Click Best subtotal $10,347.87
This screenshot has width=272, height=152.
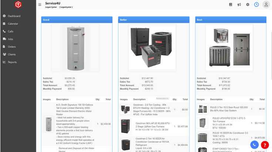[x=224, y=78]
